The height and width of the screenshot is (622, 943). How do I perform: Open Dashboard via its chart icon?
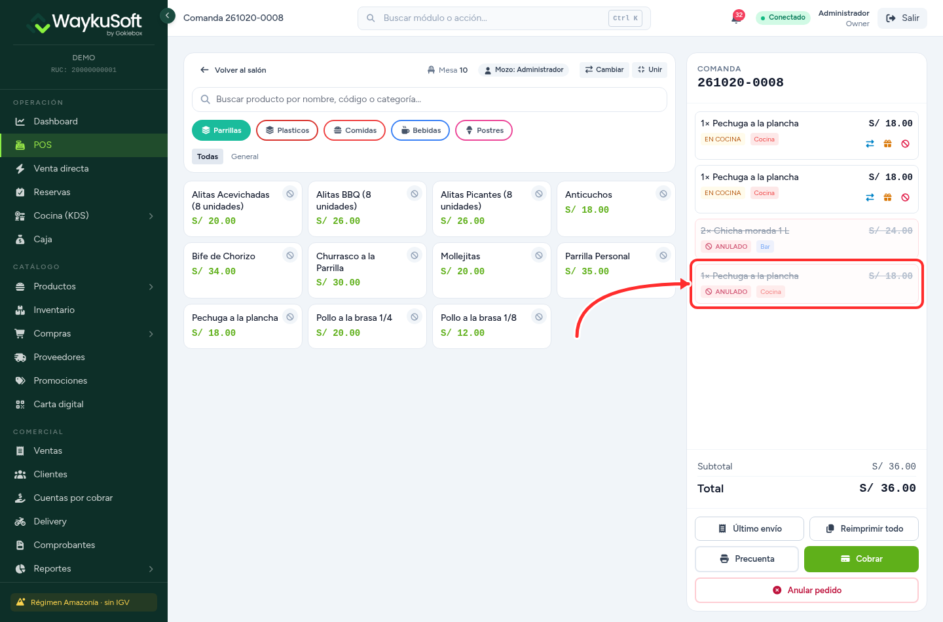tap(20, 121)
